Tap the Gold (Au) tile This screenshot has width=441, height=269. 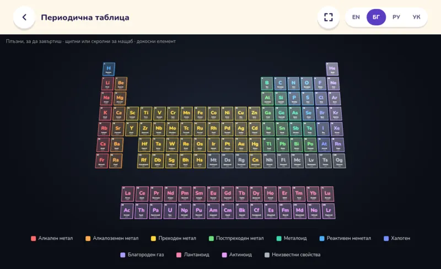(x=241, y=144)
